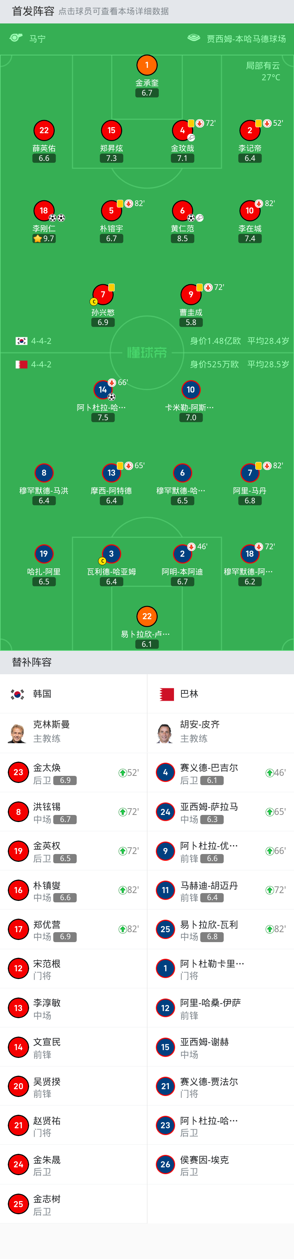Click the Bahrain team header in substitutes
Screen dimensions: 294x1259
pos(221,693)
